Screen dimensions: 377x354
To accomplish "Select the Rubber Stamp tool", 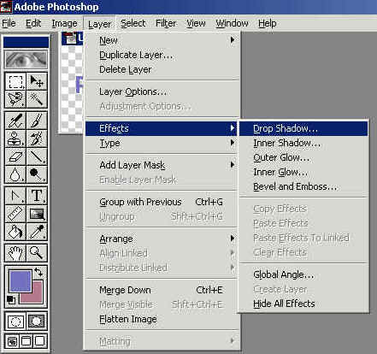I will pos(15,139).
